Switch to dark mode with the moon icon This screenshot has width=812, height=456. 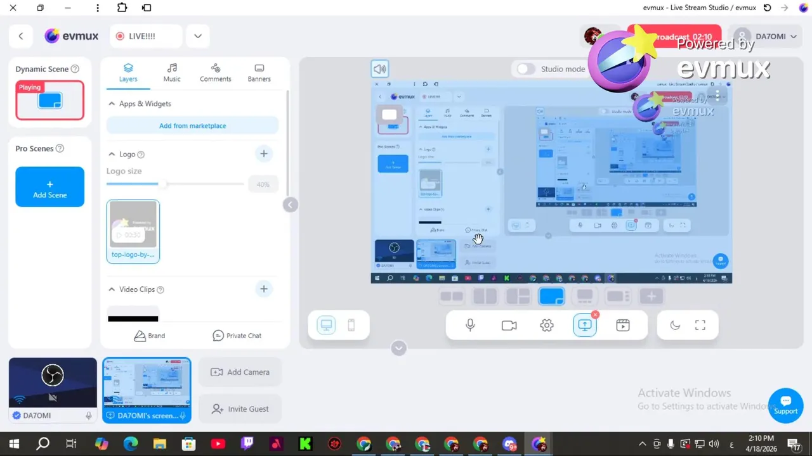(675, 325)
